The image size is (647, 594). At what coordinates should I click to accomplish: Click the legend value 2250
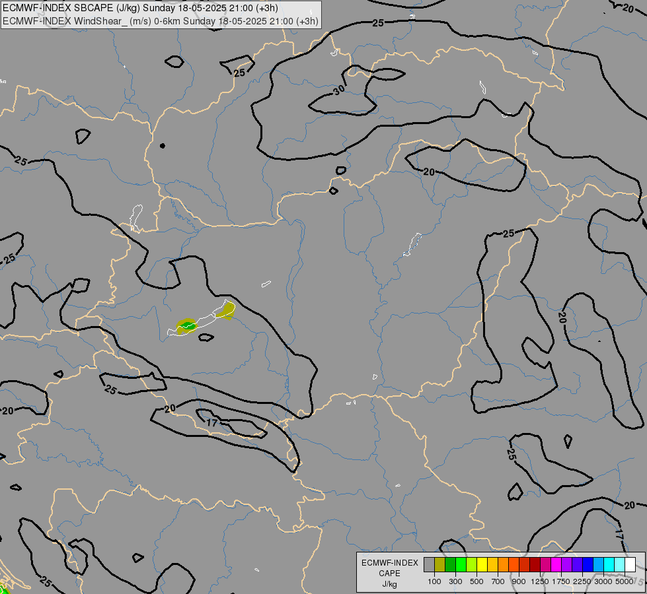(582, 581)
